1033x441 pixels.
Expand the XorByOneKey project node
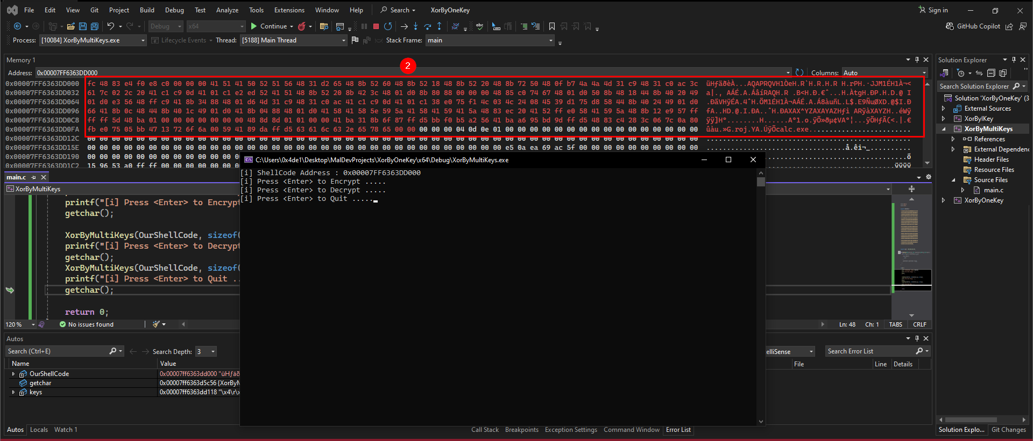point(943,200)
